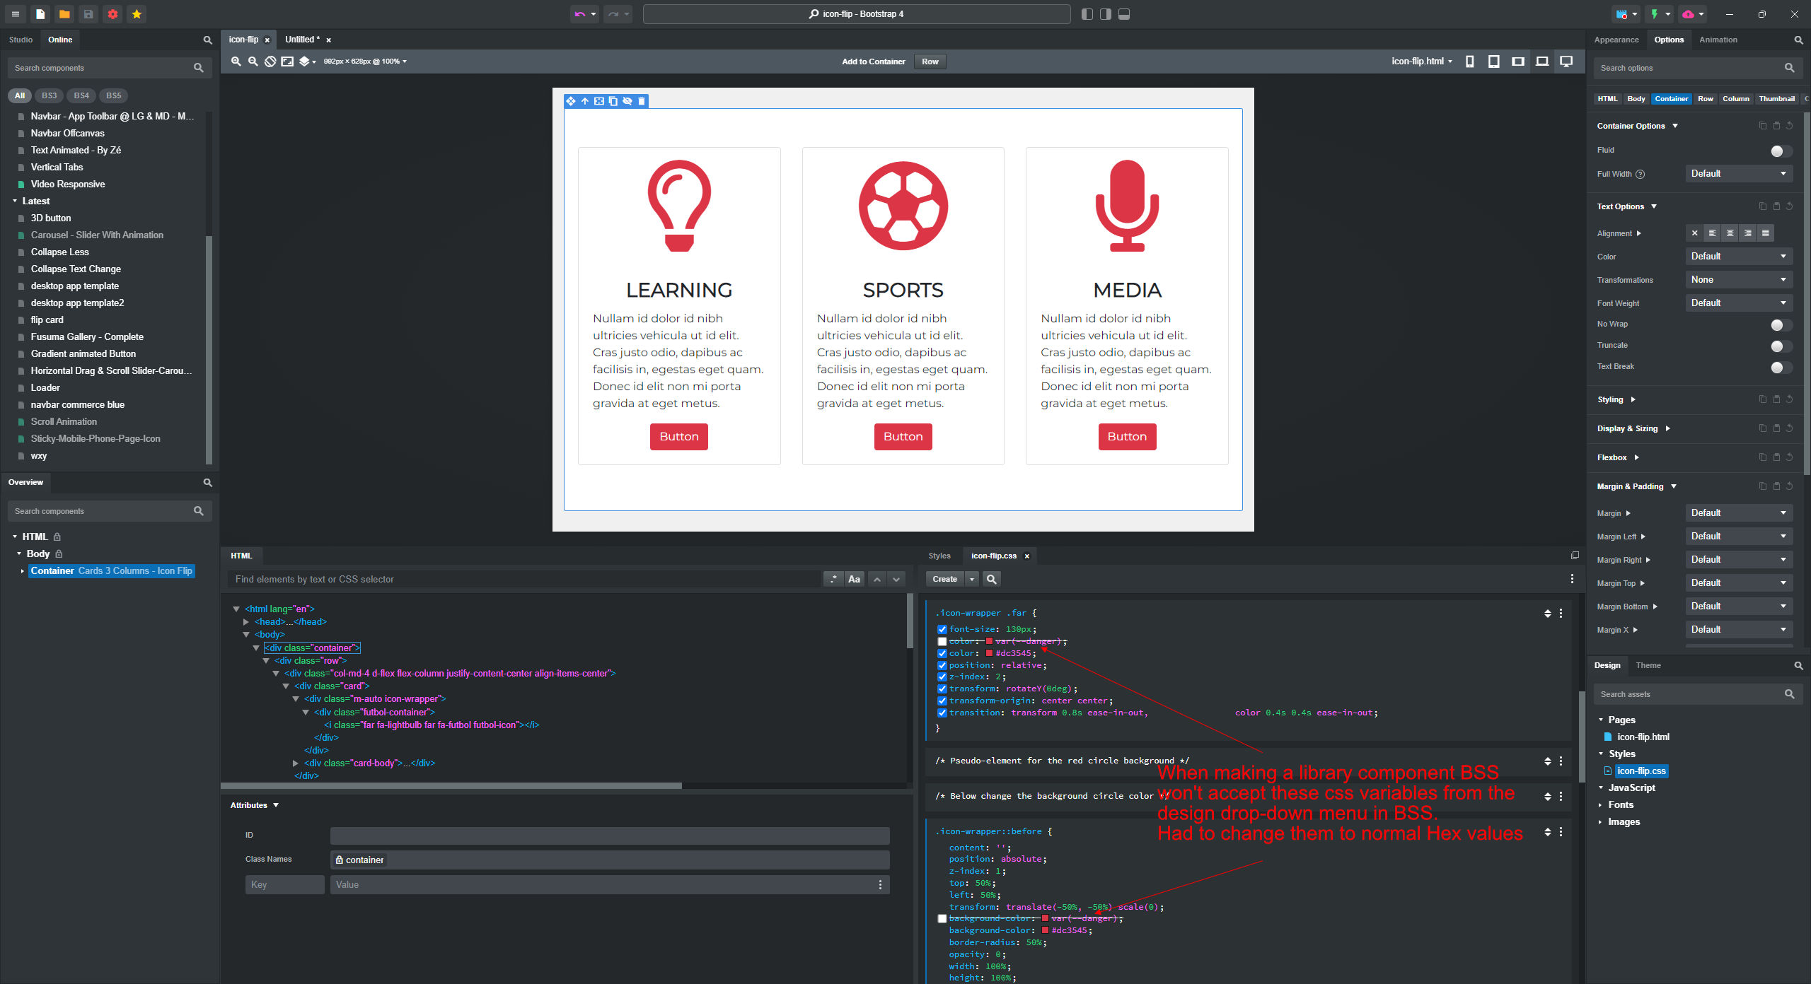Open the Font Weight dropdown
This screenshot has width=1811, height=984.
point(1738,303)
